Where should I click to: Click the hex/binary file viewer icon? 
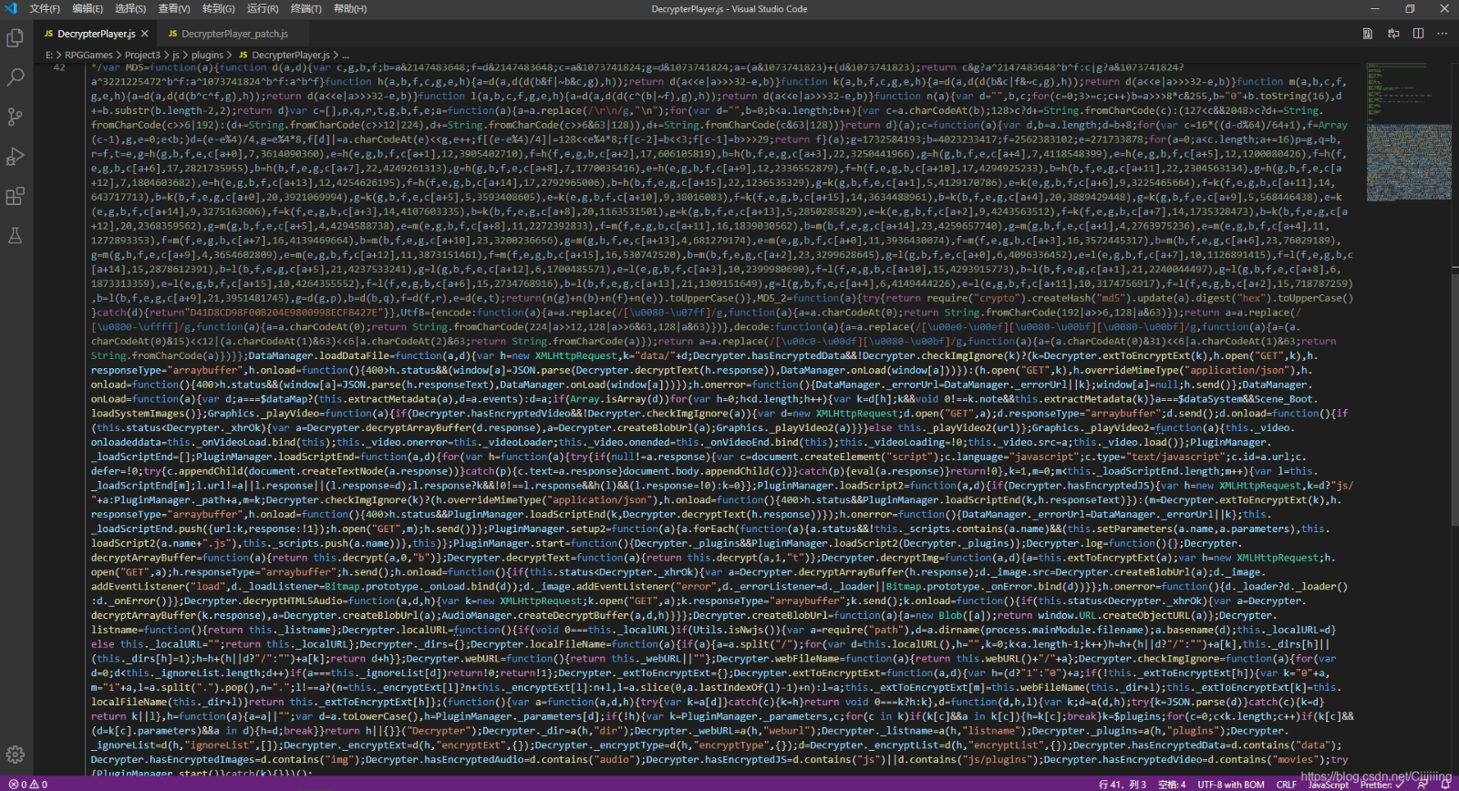coord(1367,34)
